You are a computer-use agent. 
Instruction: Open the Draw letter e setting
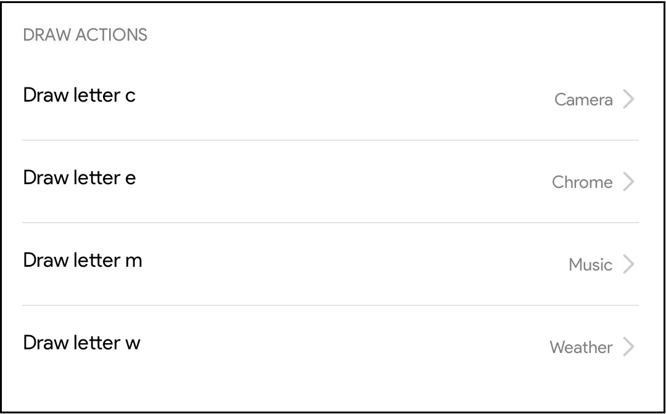[x=79, y=178]
